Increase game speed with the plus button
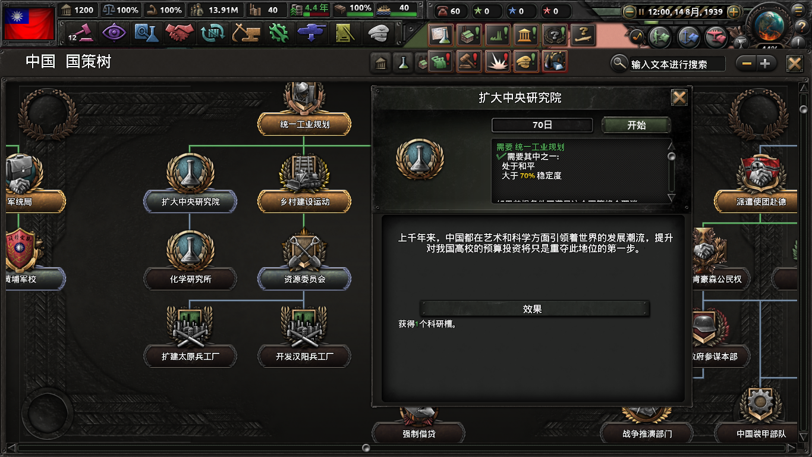812x457 pixels. tap(734, 11)
